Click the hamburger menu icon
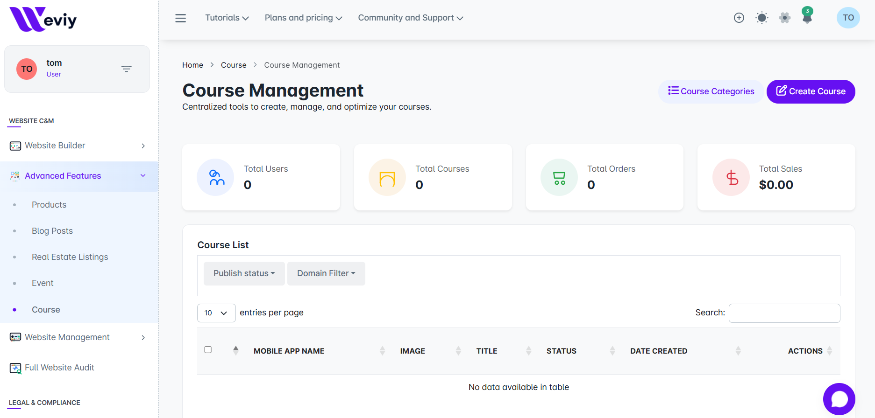 point(180,18)
